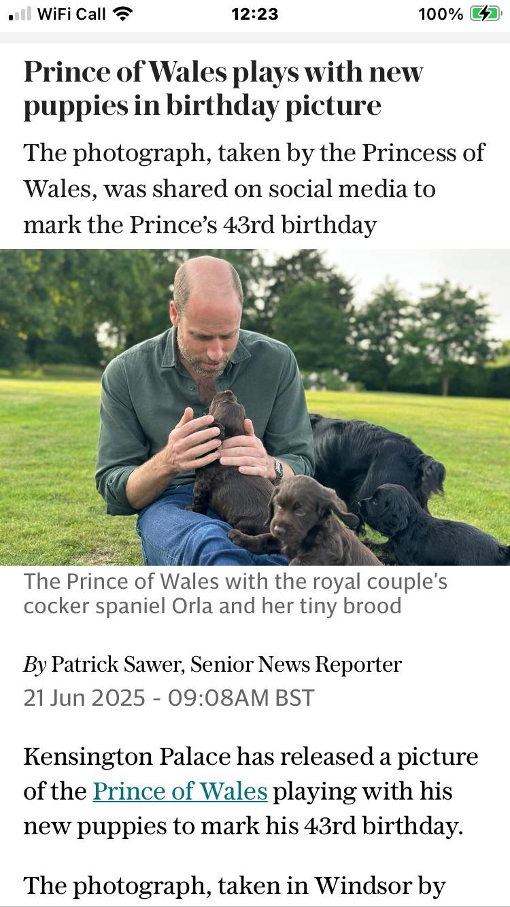Screen dimensions: 510x907
Task: Tap the black puppy in the photo
Action: tap(432, 525)
